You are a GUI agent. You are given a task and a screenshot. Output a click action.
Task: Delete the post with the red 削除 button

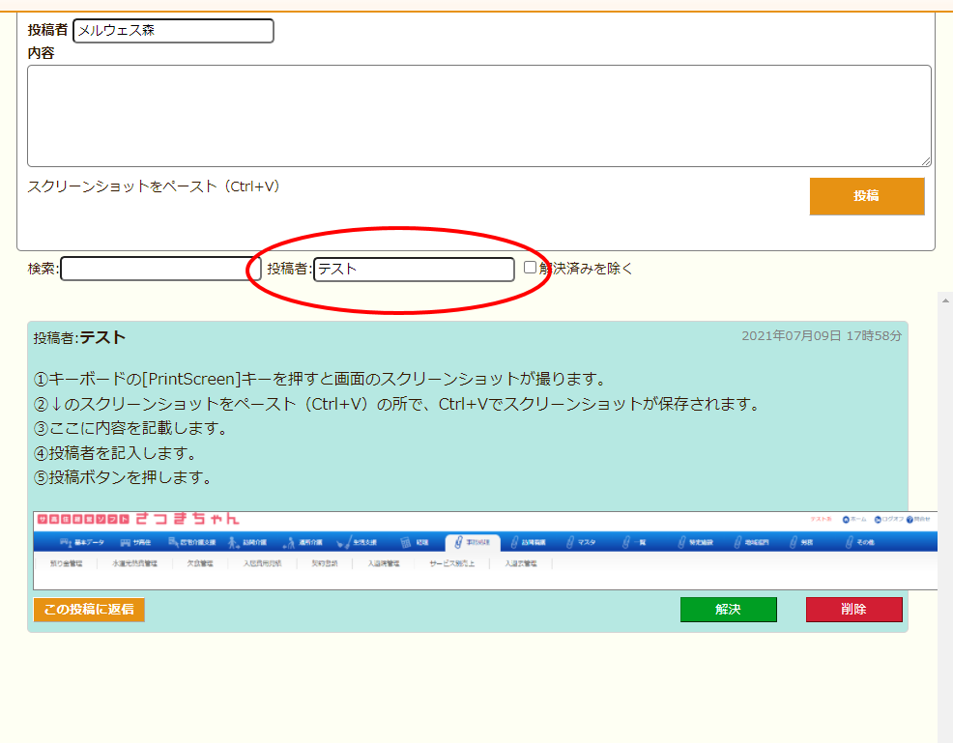pyautogui.click(x=853, y=610)
